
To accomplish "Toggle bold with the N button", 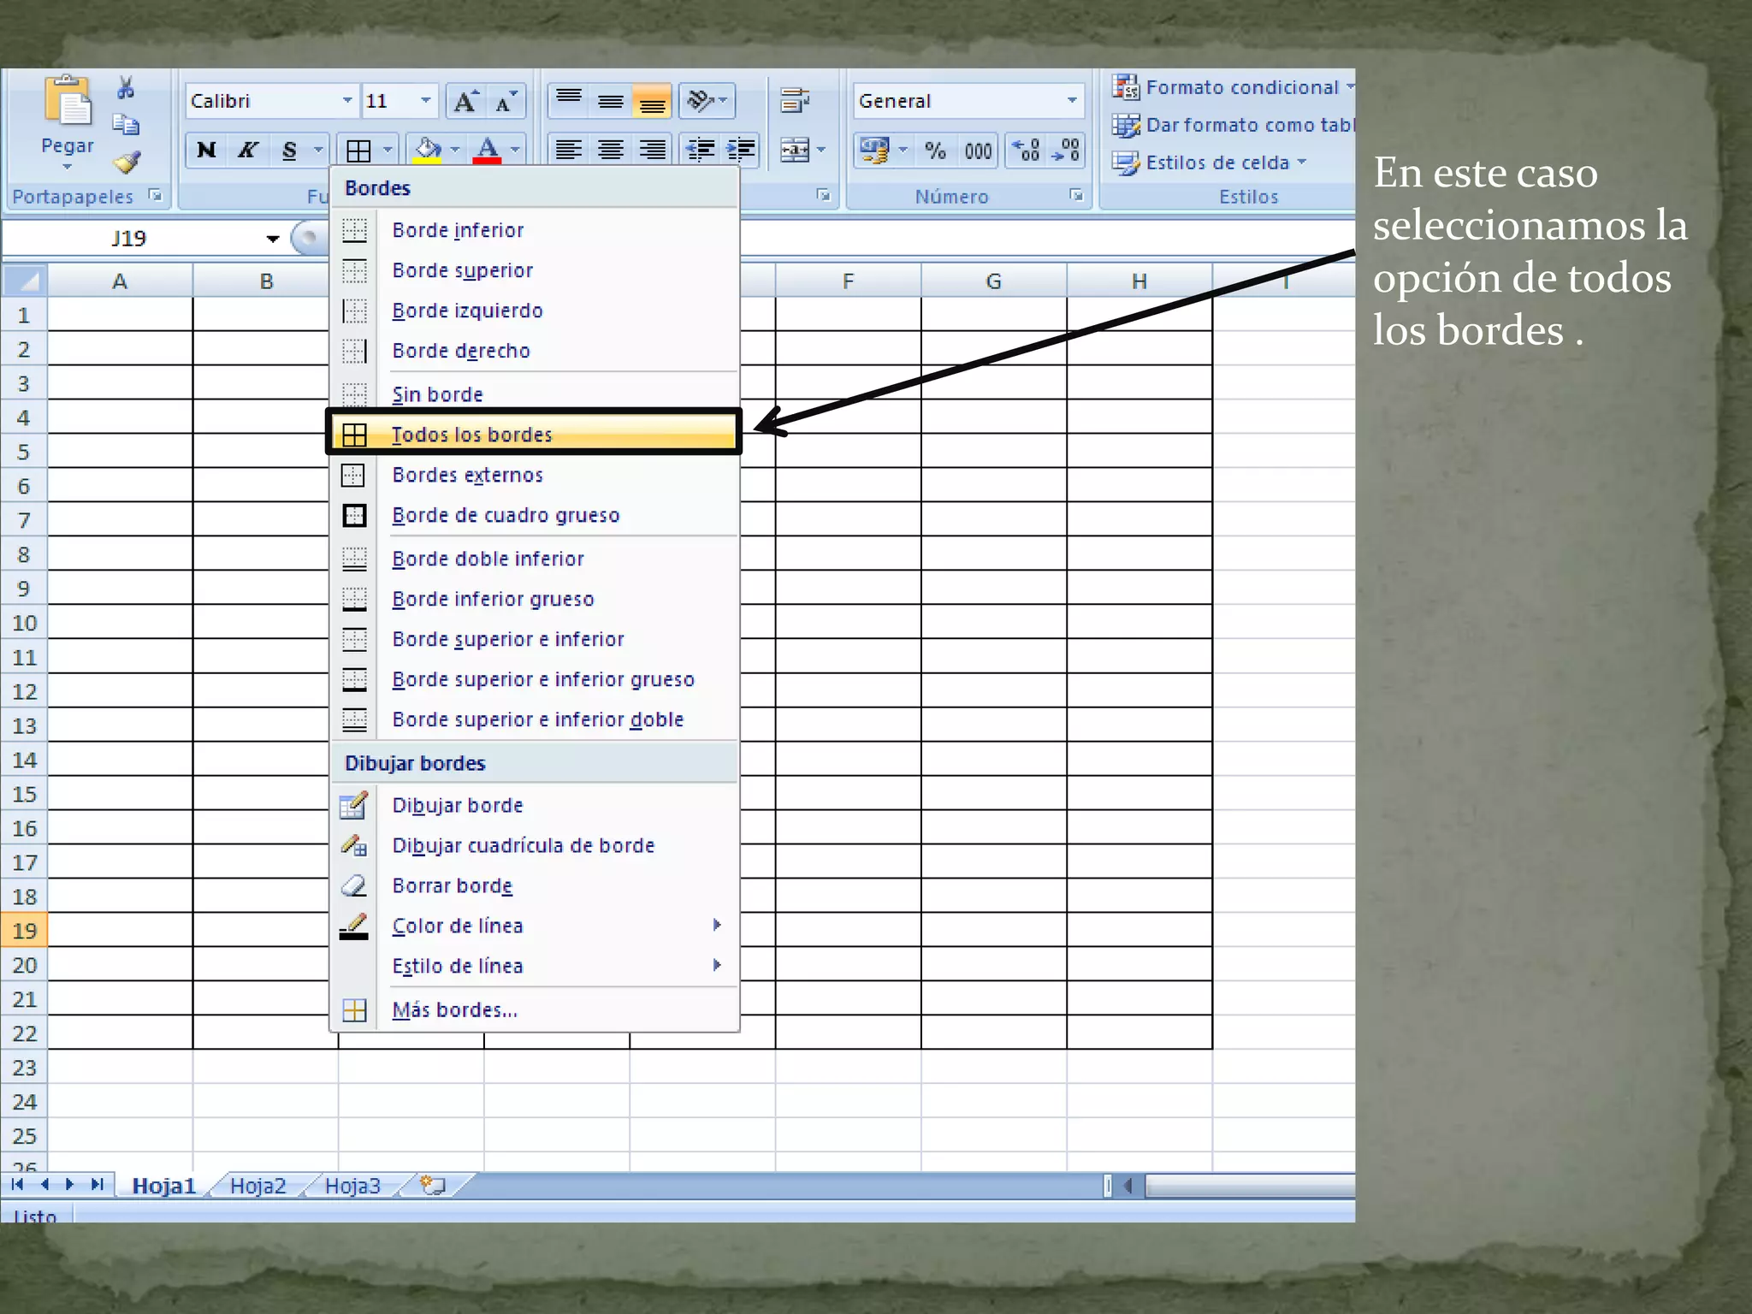I will pyautogui.click(x=206, y=151).
